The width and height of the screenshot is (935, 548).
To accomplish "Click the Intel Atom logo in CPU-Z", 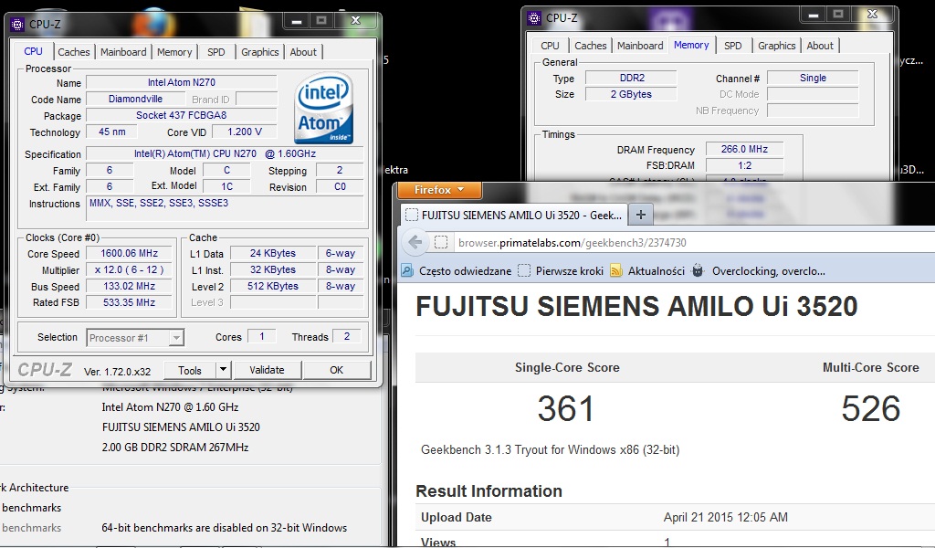I will coord(324,108).
